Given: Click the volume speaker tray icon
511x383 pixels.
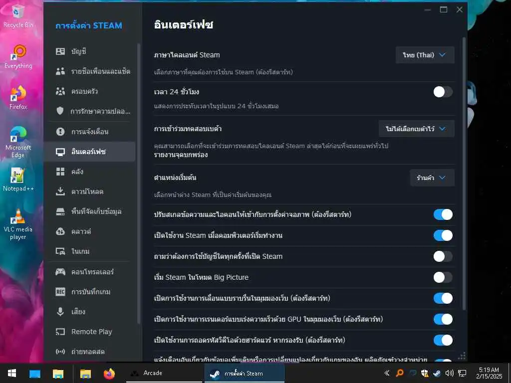Looking at the screenshot, I should [449, 373].
